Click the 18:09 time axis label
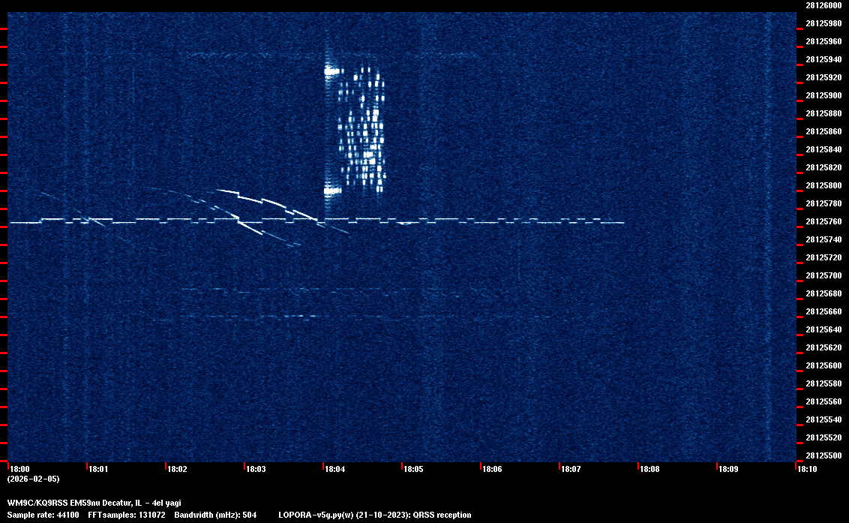849x523 pixels. 728,469
